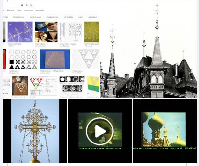199x166 pixels.
Task: Open the red-green-yellow Sierpinski triangle thumbnail
Action: [44, 86]
